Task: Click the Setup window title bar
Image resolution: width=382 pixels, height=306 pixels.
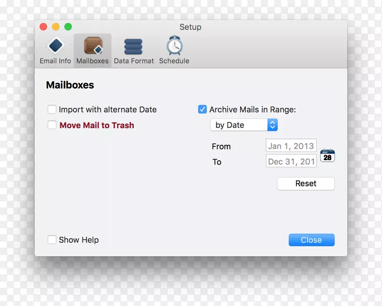Action: click(x=191, y=27)
